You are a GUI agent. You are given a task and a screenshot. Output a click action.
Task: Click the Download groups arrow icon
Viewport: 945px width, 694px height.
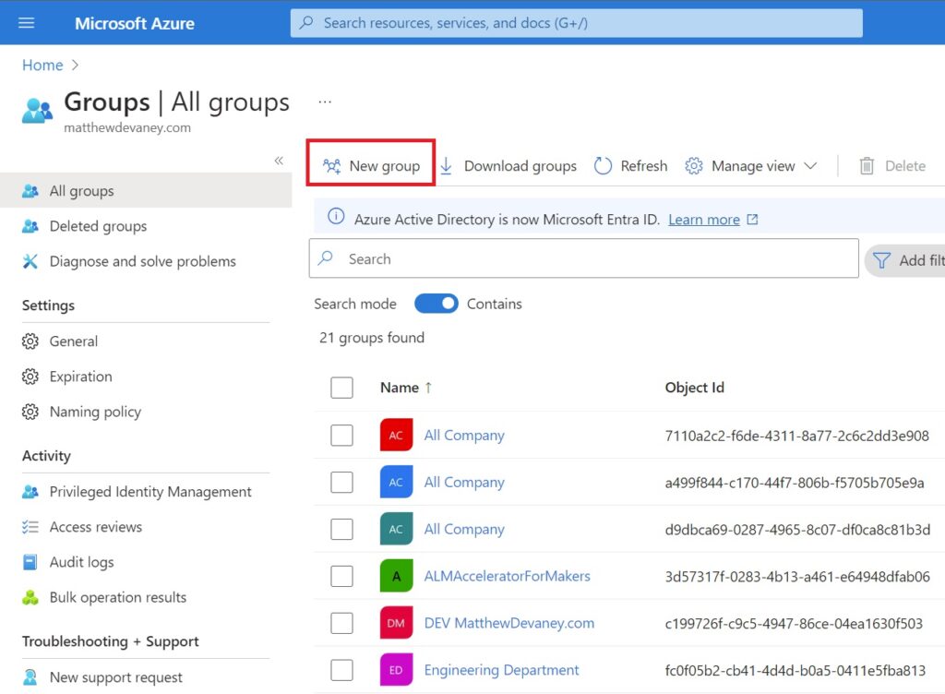446,166
